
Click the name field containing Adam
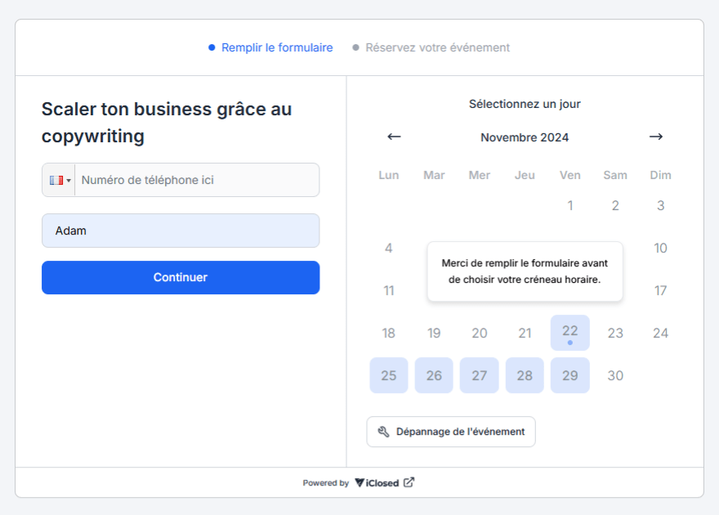(x=181, y=231)
